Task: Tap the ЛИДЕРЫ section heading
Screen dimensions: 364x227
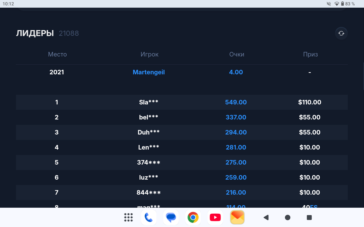Action: pos(35,33)
